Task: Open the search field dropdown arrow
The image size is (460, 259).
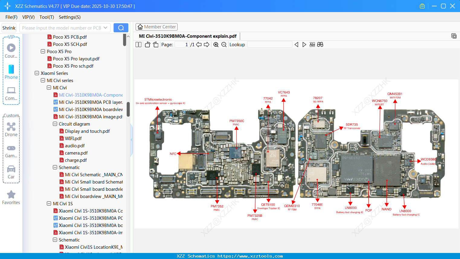Action: tap(106, 27)
